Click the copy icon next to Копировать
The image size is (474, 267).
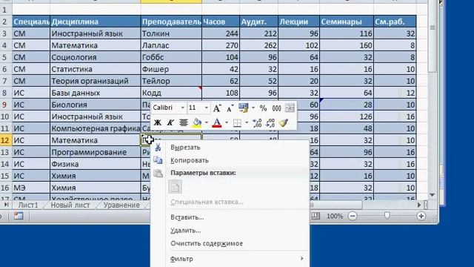point(158,160)
